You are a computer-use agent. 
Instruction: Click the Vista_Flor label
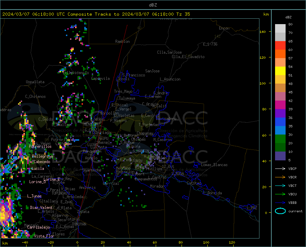[x=44, y=236]
